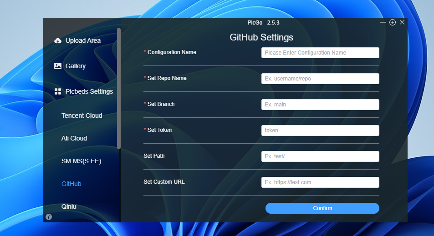Focus the Set Custom URL field
The height and width of the screenshot is (236, 434).
click(320, 182)
